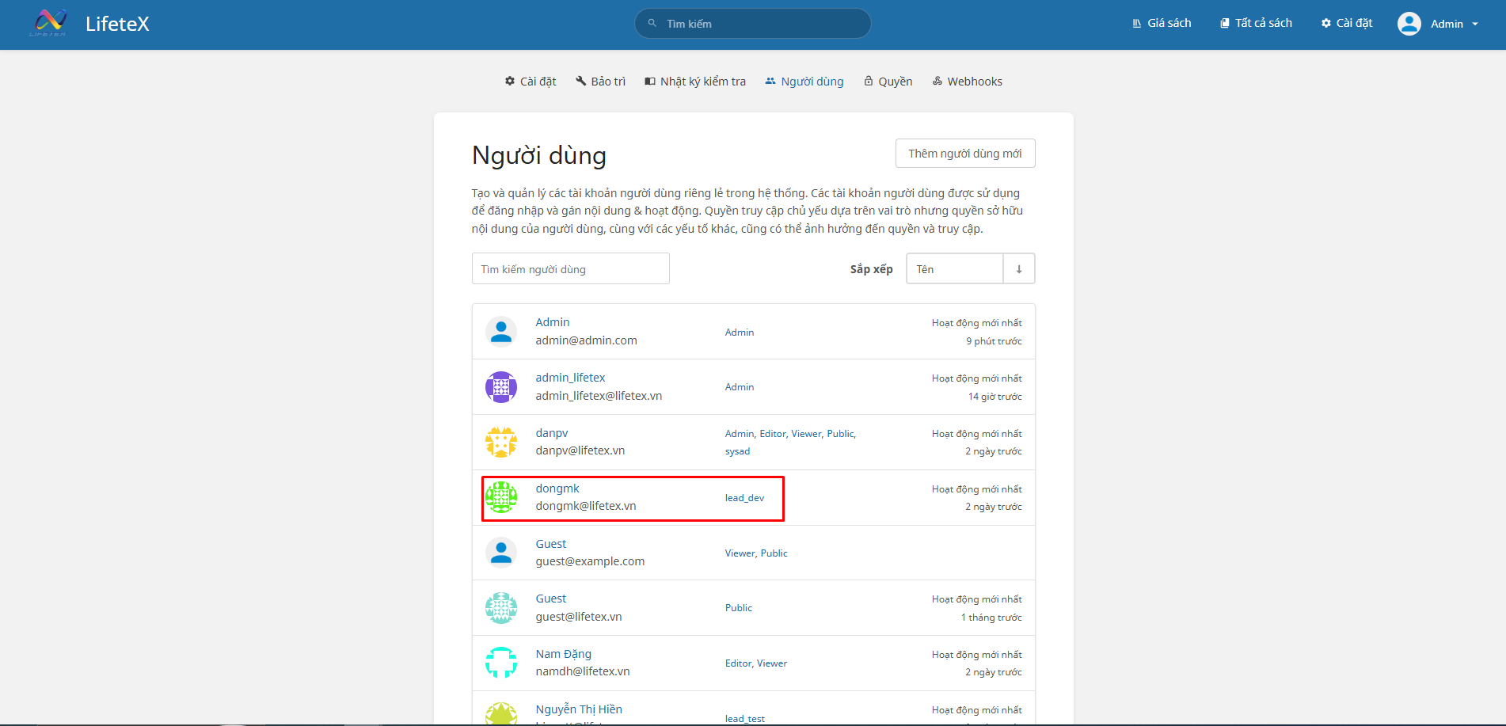This screenshot has height=726, width=1506.
Task: Click admin_lifetex purple avatar icon
Action: [x=500, y=387]
